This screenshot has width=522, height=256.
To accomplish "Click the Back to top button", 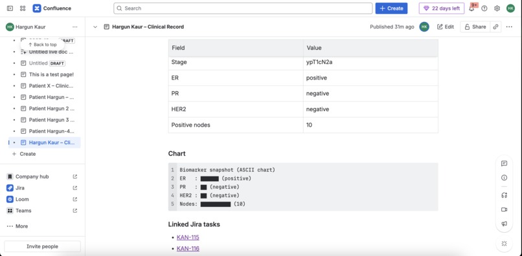I will coord(42,45).
